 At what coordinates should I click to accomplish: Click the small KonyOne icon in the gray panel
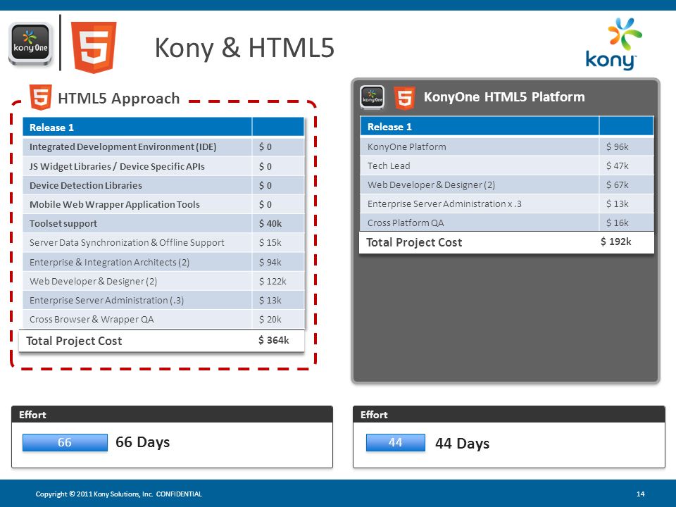[x=373, y=97]
